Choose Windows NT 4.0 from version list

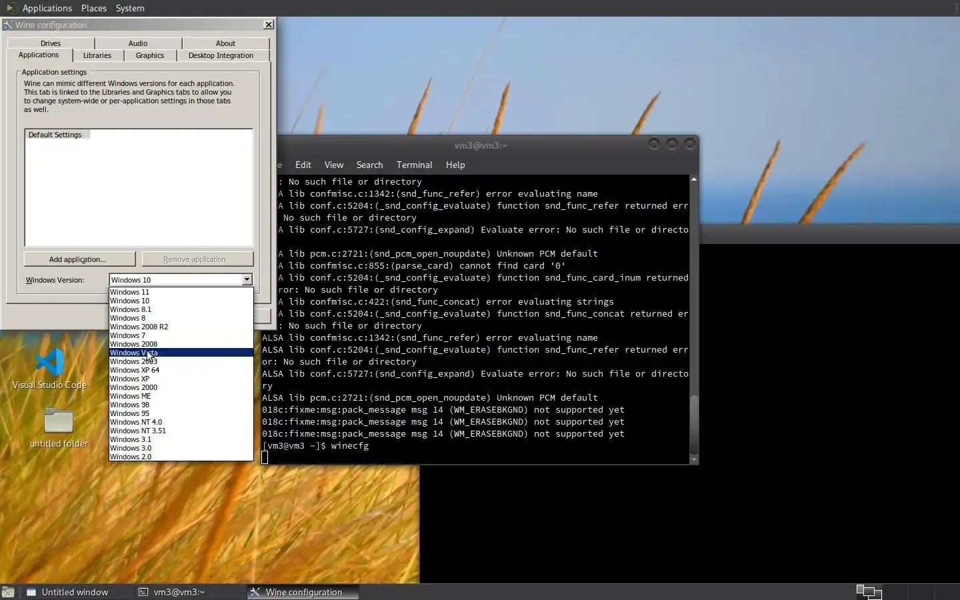[181, 422]
